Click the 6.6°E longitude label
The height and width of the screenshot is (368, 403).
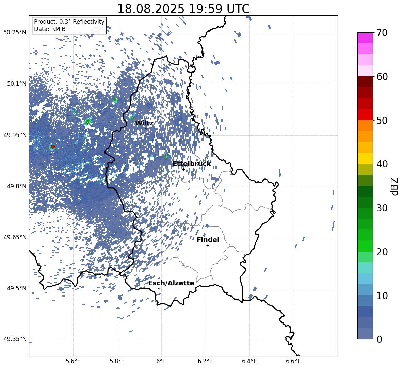tap(293, 361)
